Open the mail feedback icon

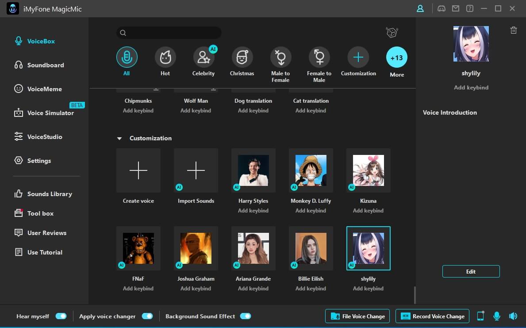click(456, 9)
